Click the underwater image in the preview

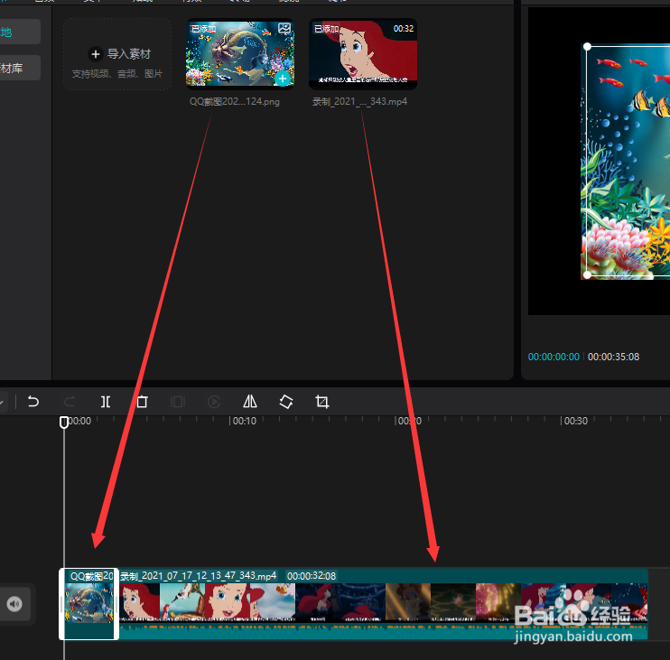(x=626, y=163)
